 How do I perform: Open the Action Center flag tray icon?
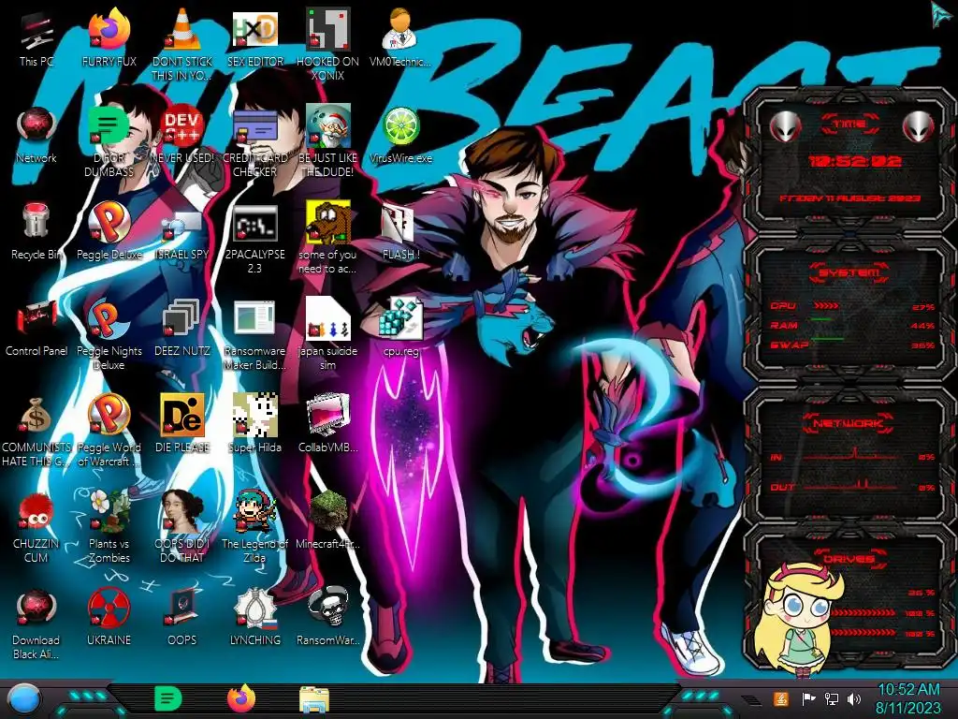(x=809, y=699)
